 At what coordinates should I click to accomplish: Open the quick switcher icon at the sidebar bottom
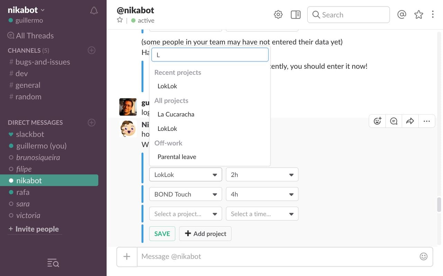[x=53, y=263]
